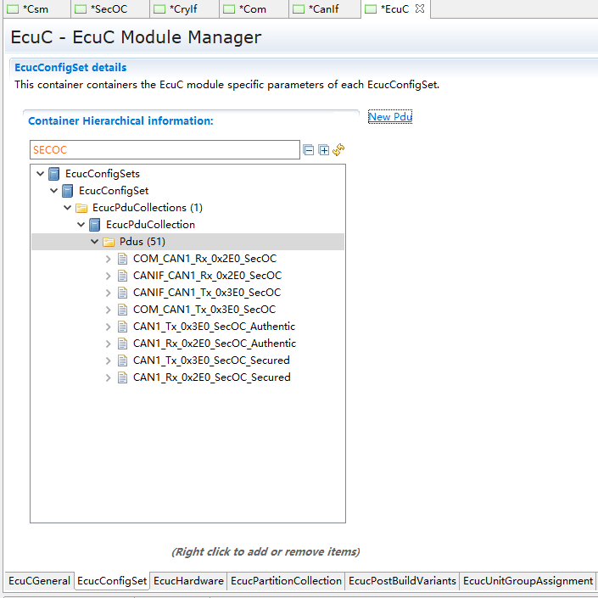598x598 pixels.
Task: Click the Expand All icon
Action: pos(323,150)
